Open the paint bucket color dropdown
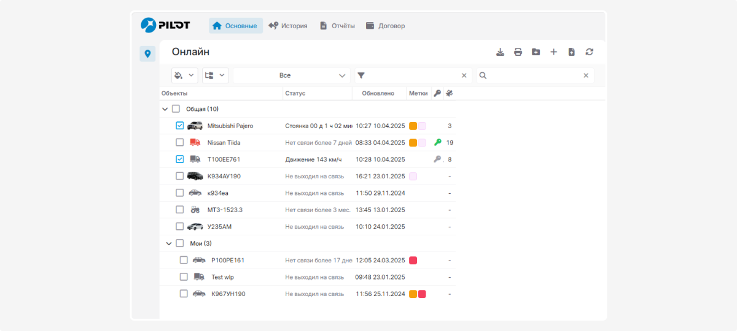This screenshot has width=737, height=331. click(184, 75)
